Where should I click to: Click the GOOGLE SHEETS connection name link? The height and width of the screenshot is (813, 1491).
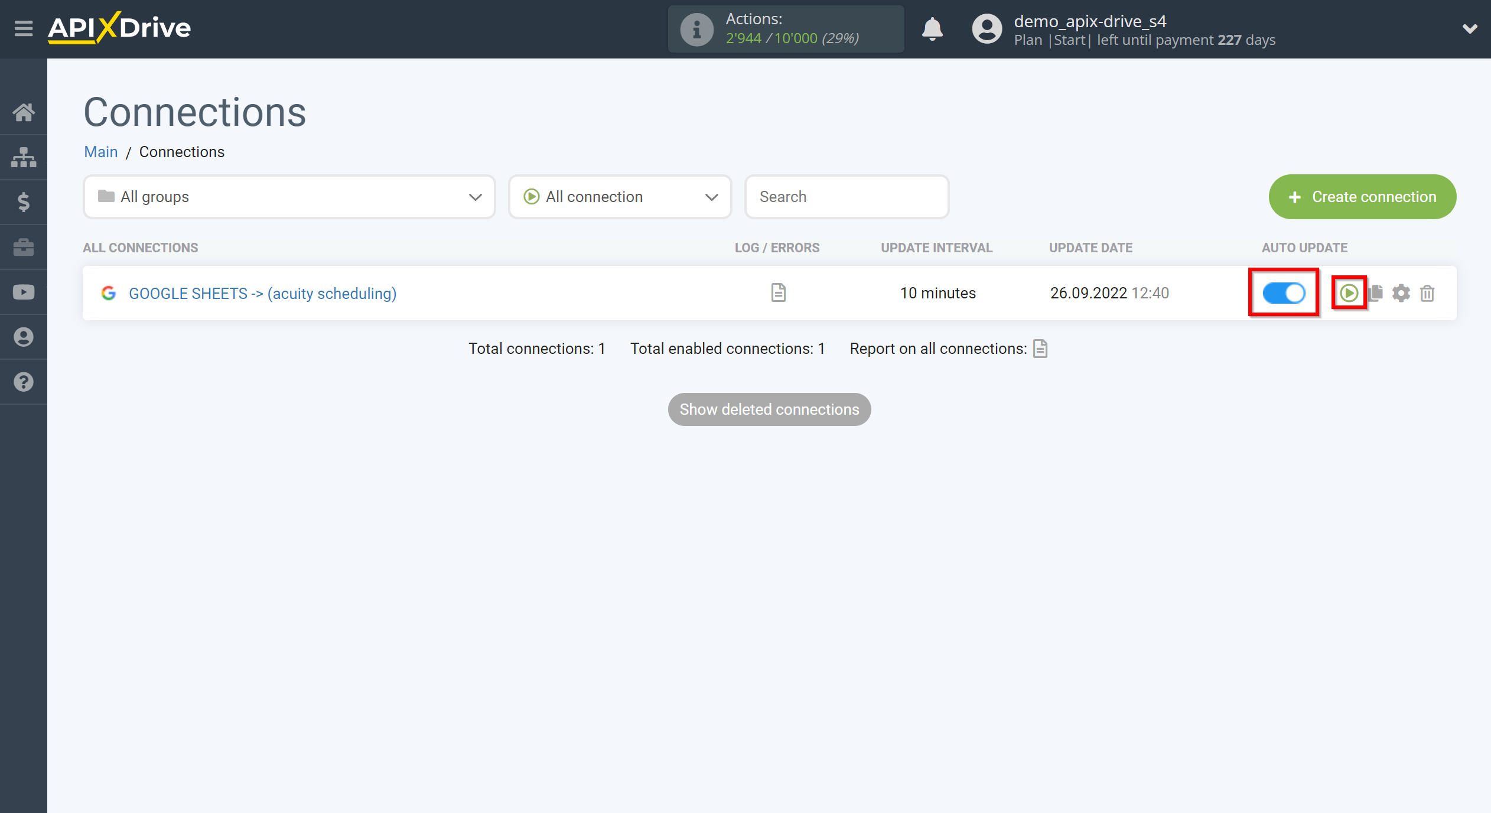coord(263,294)
